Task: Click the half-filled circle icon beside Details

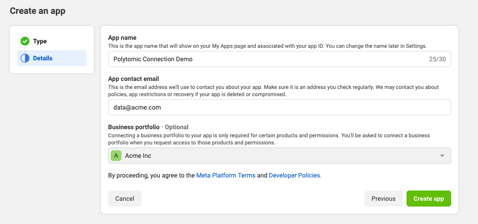Action: [25, 58]
